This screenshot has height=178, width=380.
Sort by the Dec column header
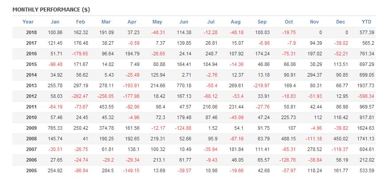(341, 22)
